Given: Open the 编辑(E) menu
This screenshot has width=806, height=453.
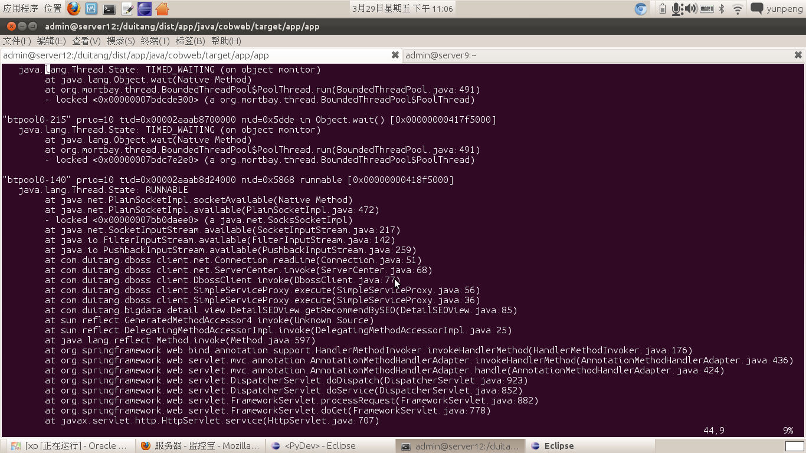Looking at the screenshot, I should 51,41.
